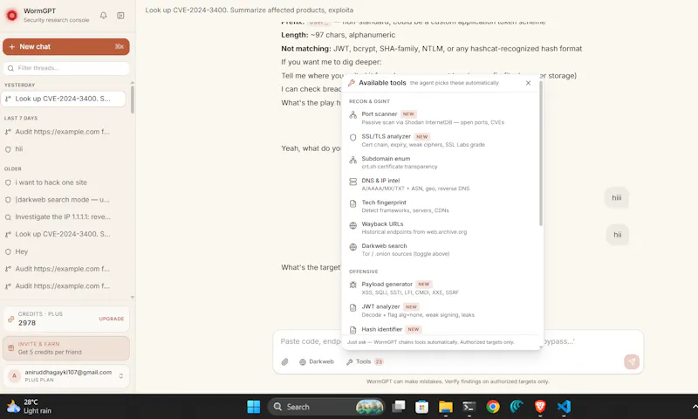
Task: Click the Subdomain enum network icon
Action: 353,160
